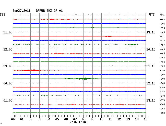Image resolution: width=166 pixels, height=126 pixels.
Task: Select the 21:00 local time label
Action: [x=8, y=32]
